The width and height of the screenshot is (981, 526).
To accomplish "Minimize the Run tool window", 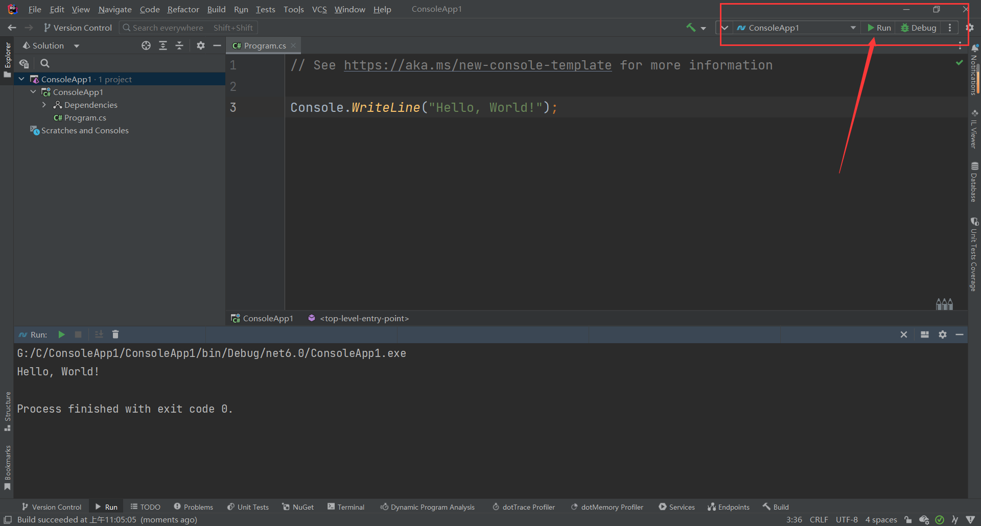I will pos(960,334).
